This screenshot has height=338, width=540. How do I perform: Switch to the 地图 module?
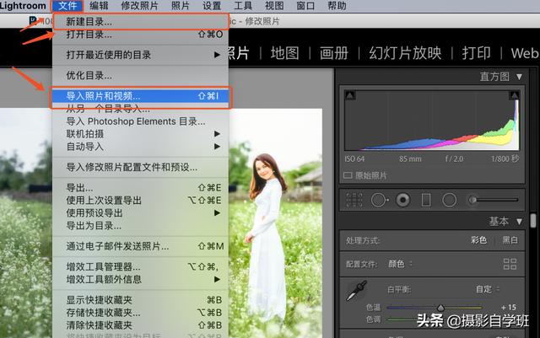pyautogui.click(x=284, y=53)
